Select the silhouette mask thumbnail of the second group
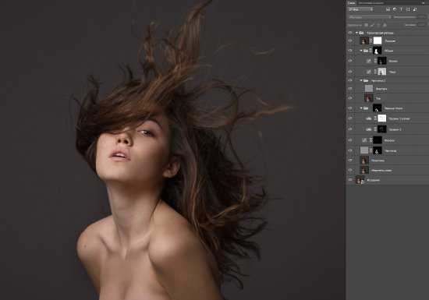This screenshot has width=429, height=300. coord(378,51)
